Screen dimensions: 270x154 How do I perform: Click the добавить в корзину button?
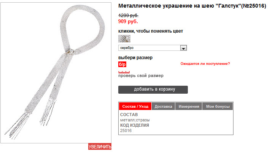click(153, 90)
